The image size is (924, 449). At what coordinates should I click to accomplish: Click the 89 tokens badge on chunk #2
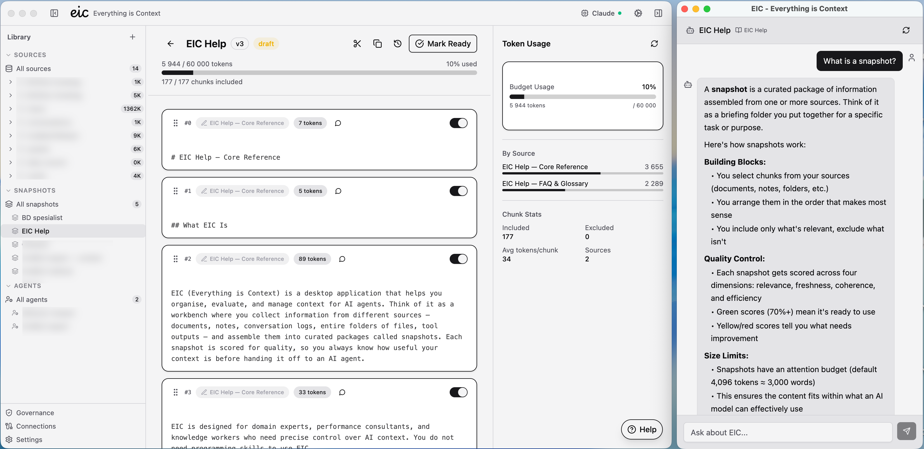pos(312,259)
